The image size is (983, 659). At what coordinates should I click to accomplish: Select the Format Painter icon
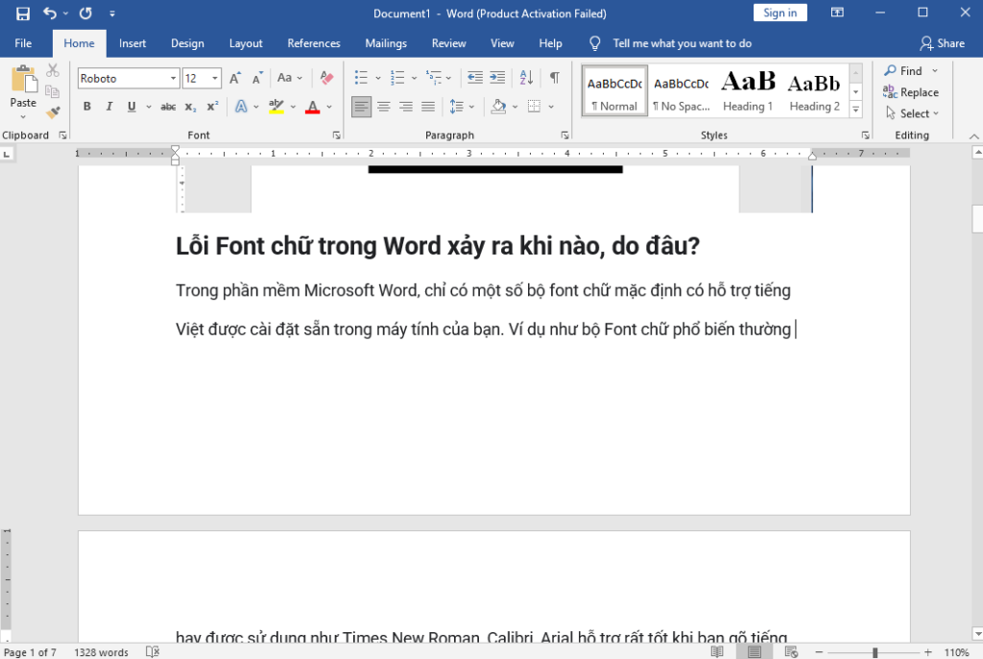pyautogui.click(x=54, y=113)
